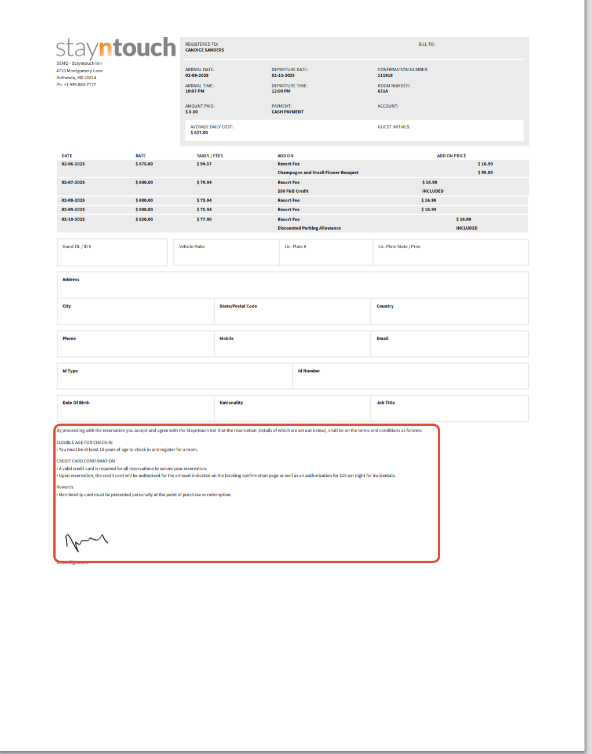
Task: Select the guest name CANDICE SANDERS
Action: point(204,50)
